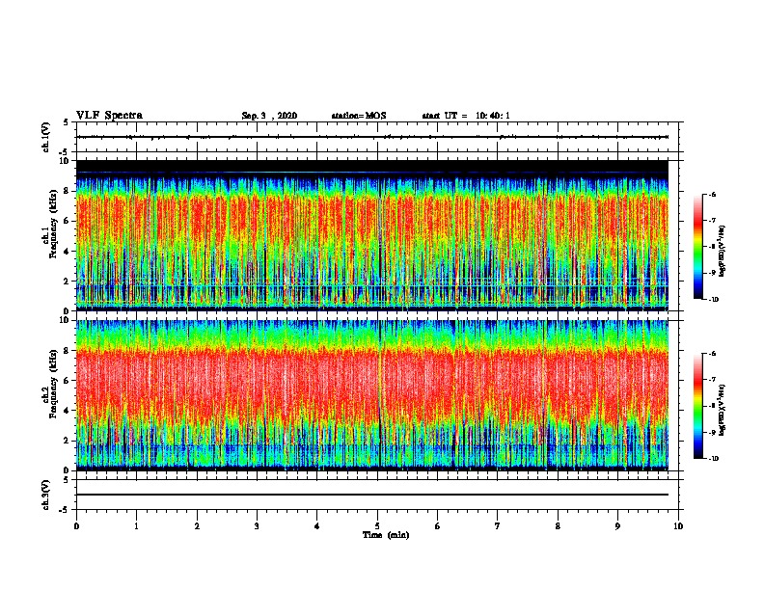Click time axis tick label '7'
This screenshot has height=590, width=764.
coord(498,525)
